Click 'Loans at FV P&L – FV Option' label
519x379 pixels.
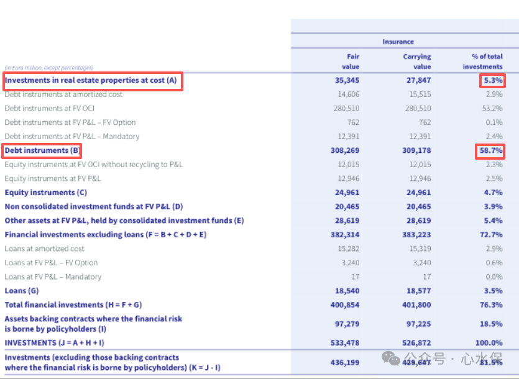tap(52, 263)
